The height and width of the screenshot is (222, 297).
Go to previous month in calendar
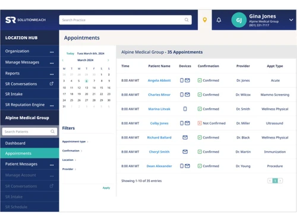click(63, 60)
